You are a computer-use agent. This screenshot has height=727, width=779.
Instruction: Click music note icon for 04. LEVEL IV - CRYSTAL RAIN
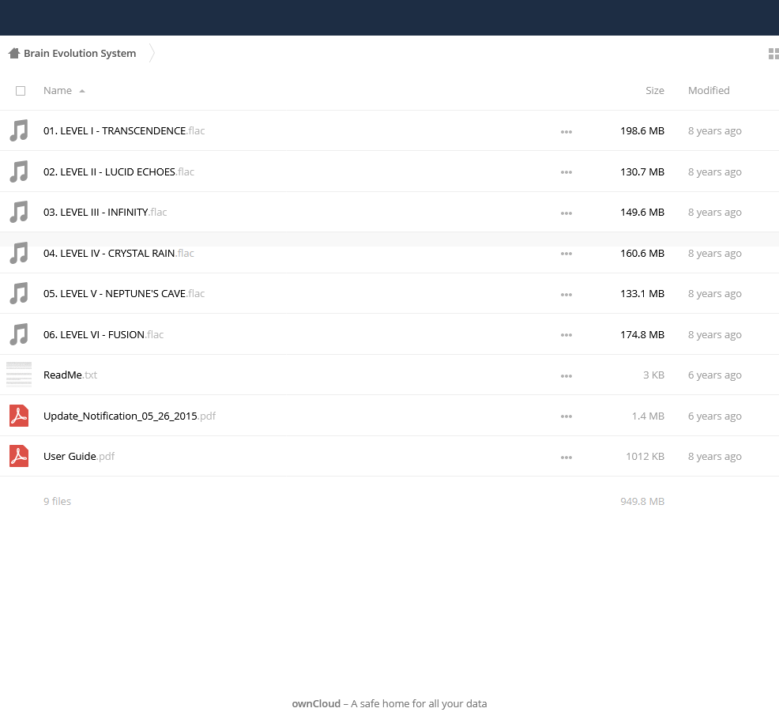coord(19,253)
